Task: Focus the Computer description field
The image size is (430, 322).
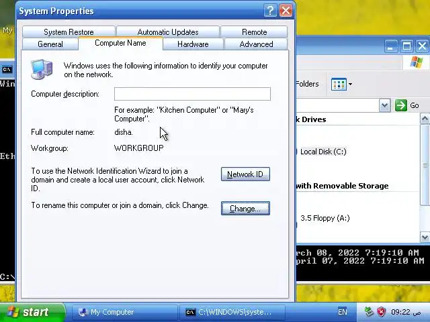Action: (192, 94)
